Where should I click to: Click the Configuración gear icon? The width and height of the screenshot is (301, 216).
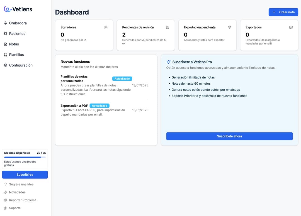[x=6, y=65]
